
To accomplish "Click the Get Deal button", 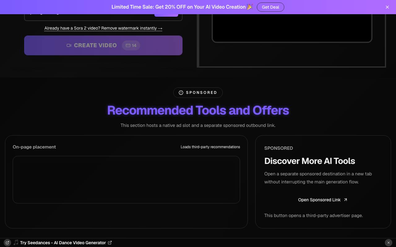I will 270,7.
